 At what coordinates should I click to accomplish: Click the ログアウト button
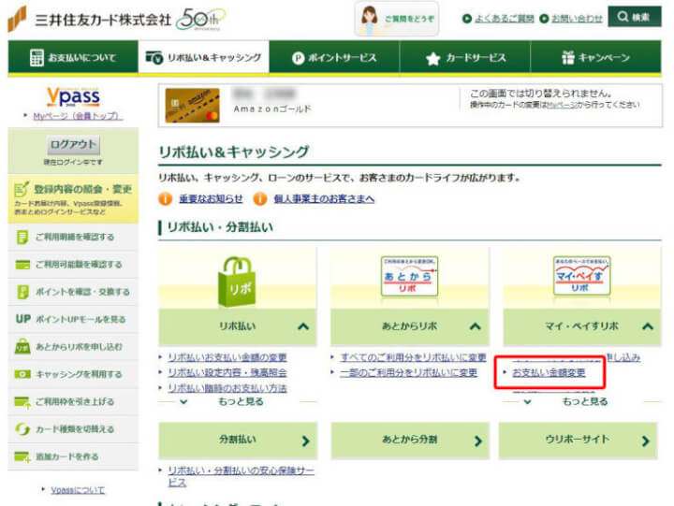pos(73,144)
